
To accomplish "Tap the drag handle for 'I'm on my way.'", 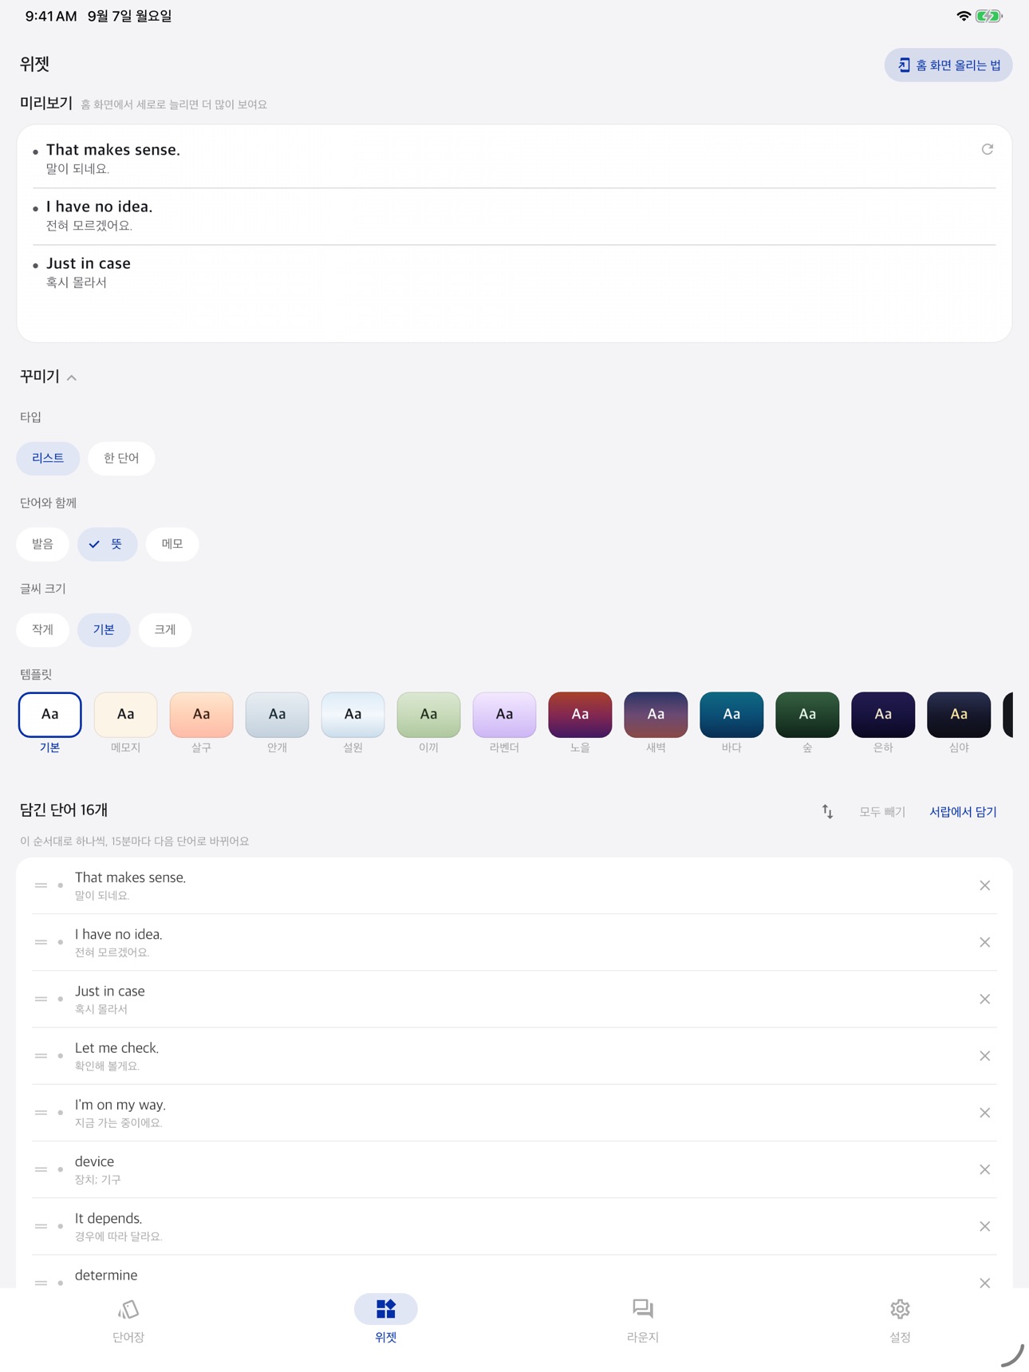I will point(41,1112).
